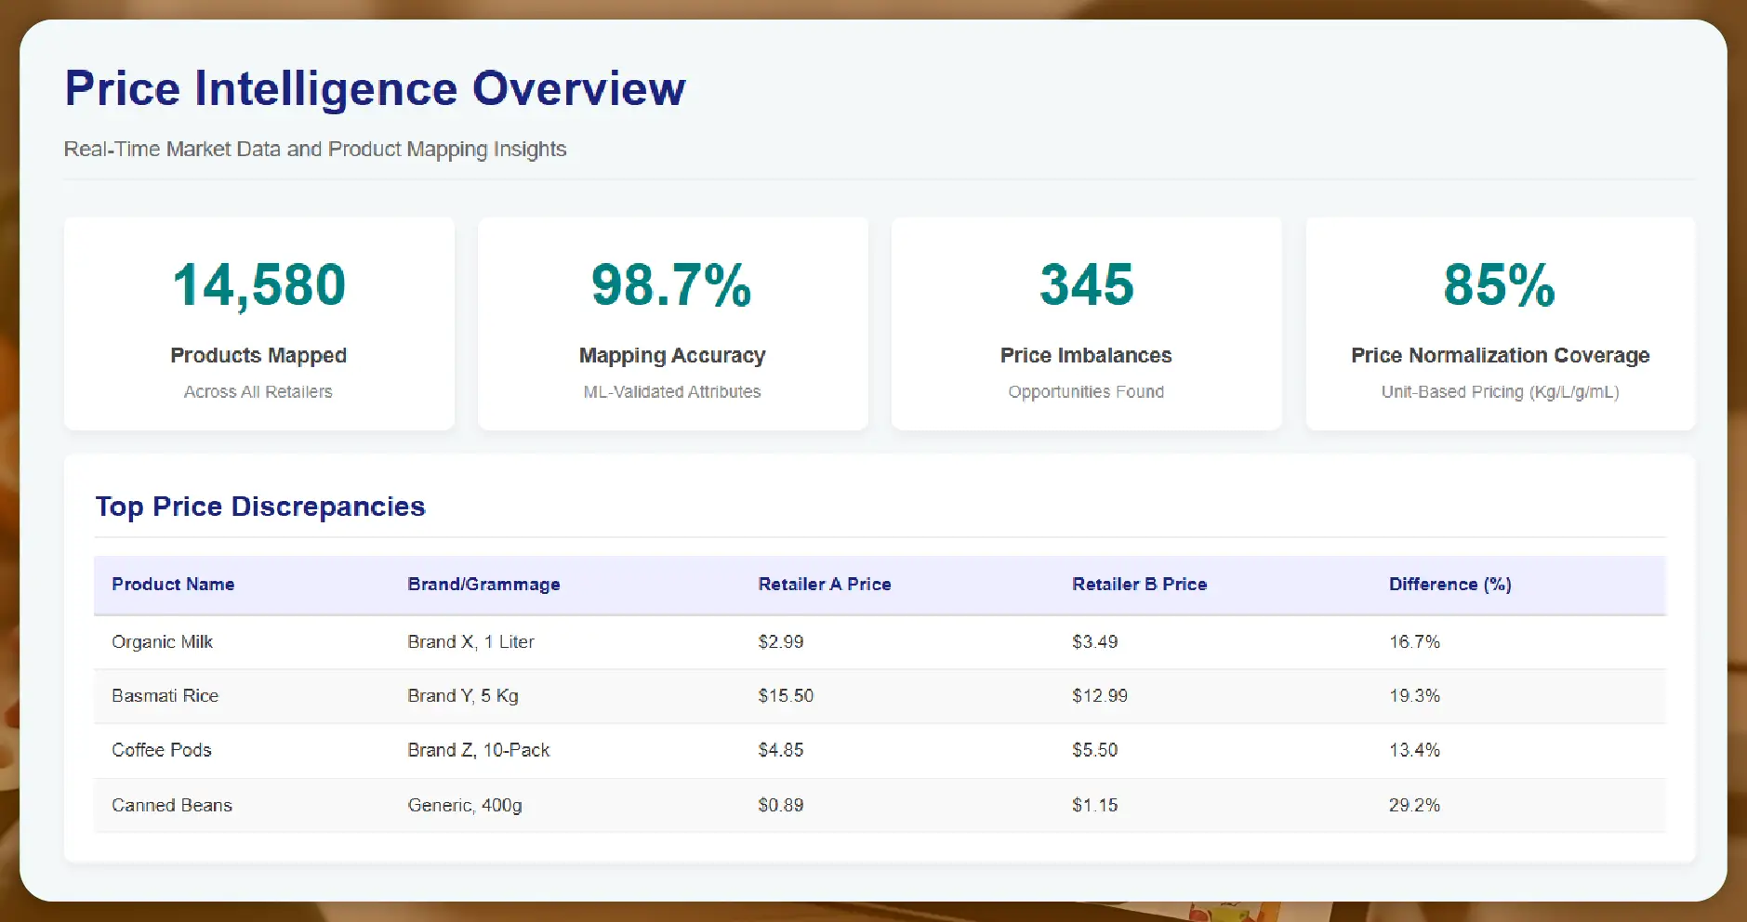Sort by the Brand/Grammage column header
1747x922 pixels.
(483, 584)
